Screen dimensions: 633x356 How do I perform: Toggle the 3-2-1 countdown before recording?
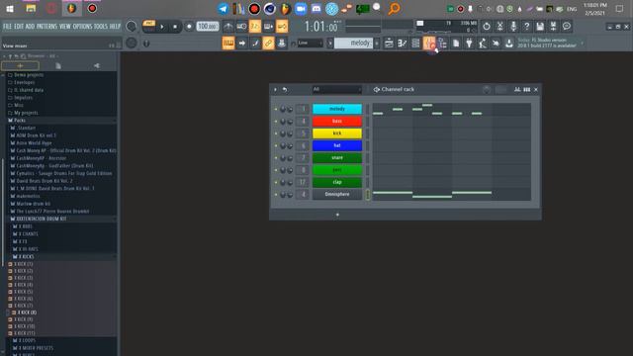click(255, 27)
